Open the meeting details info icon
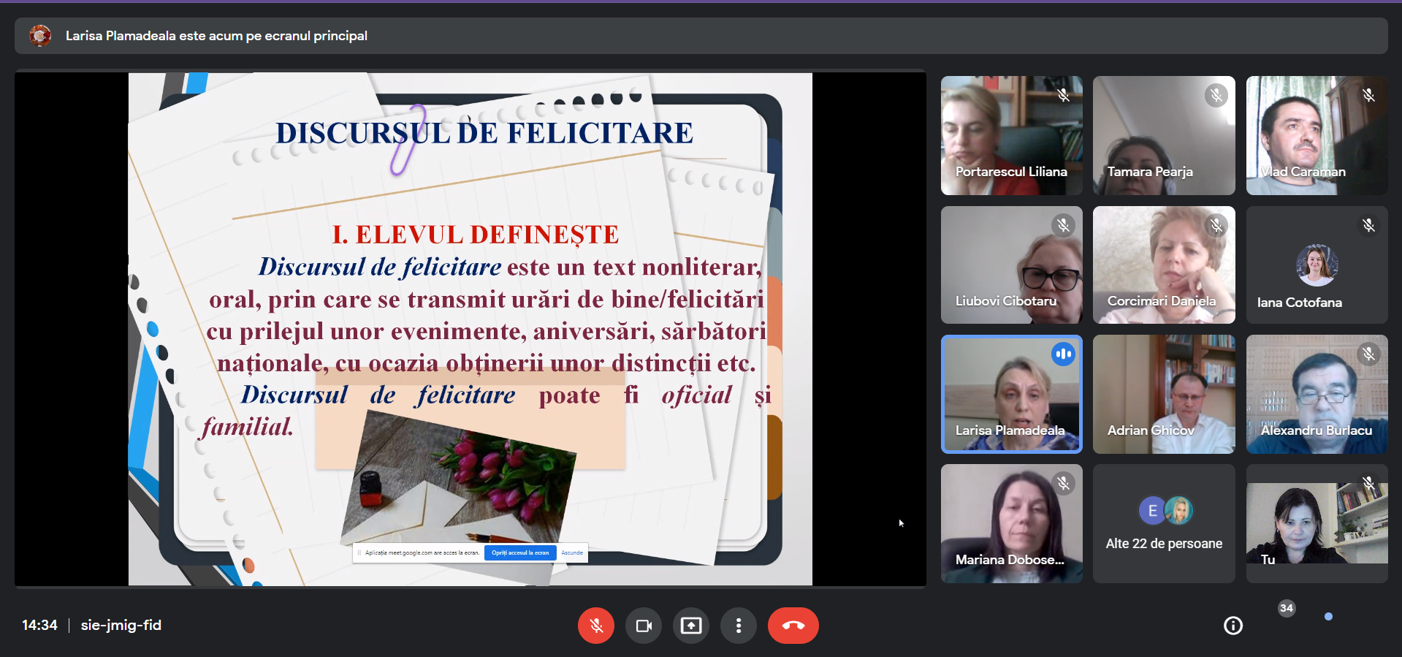 coord(1233,626)
